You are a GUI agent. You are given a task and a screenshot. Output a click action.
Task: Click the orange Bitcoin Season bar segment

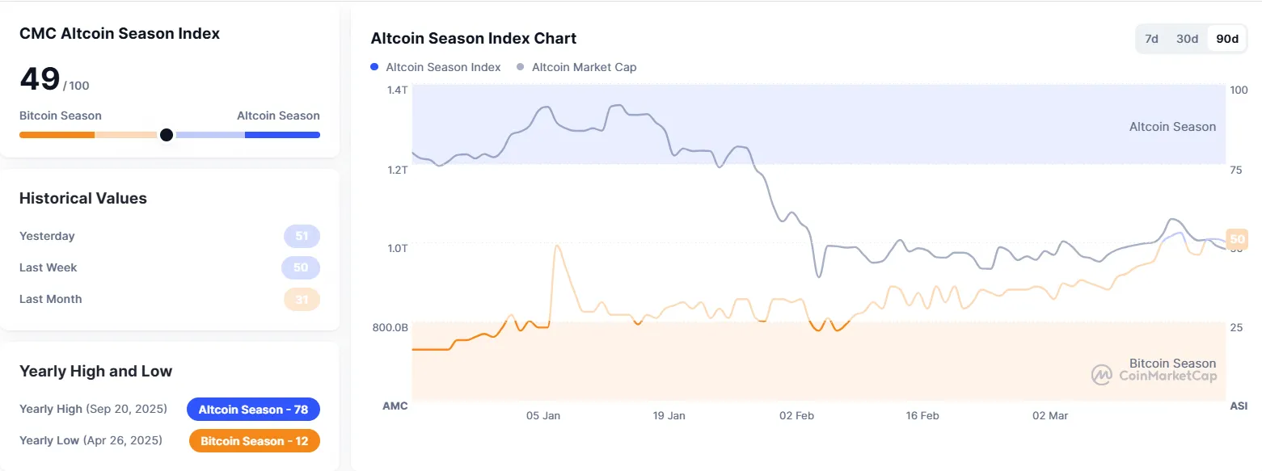click(x=57, y=135)
